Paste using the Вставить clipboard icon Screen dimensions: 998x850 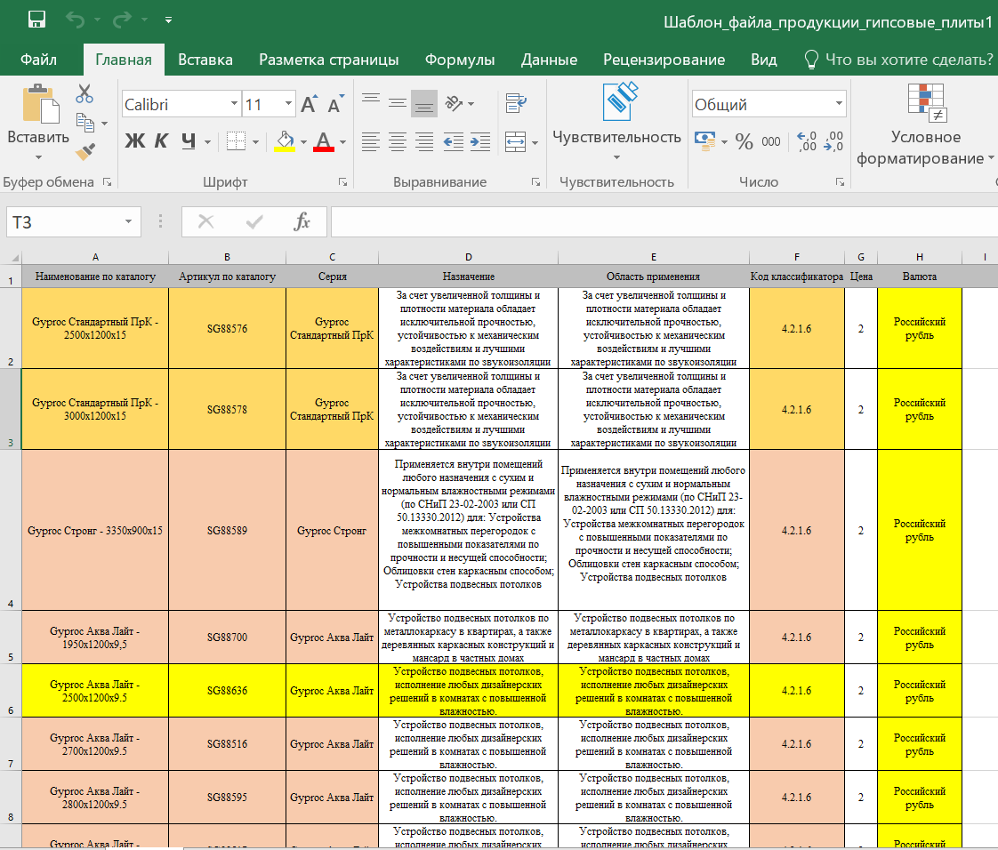(41, 103)
